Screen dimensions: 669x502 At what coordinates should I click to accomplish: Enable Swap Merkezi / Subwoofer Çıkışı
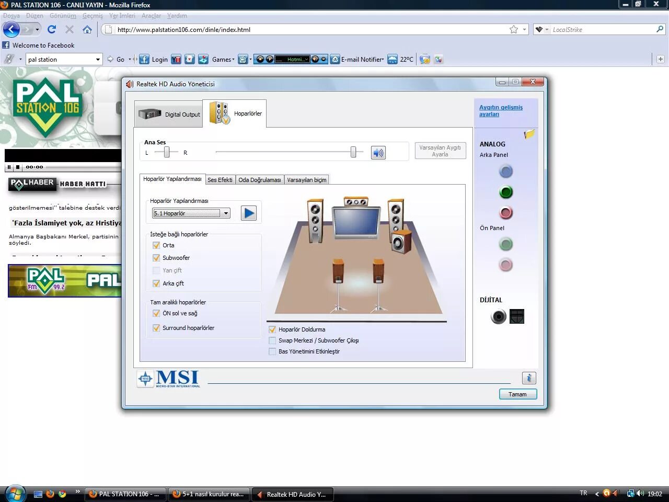(x=272, y=340)
